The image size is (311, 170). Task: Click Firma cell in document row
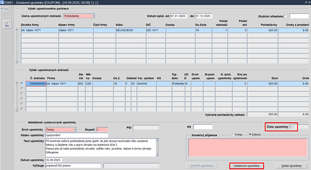[x=62, y=84]
